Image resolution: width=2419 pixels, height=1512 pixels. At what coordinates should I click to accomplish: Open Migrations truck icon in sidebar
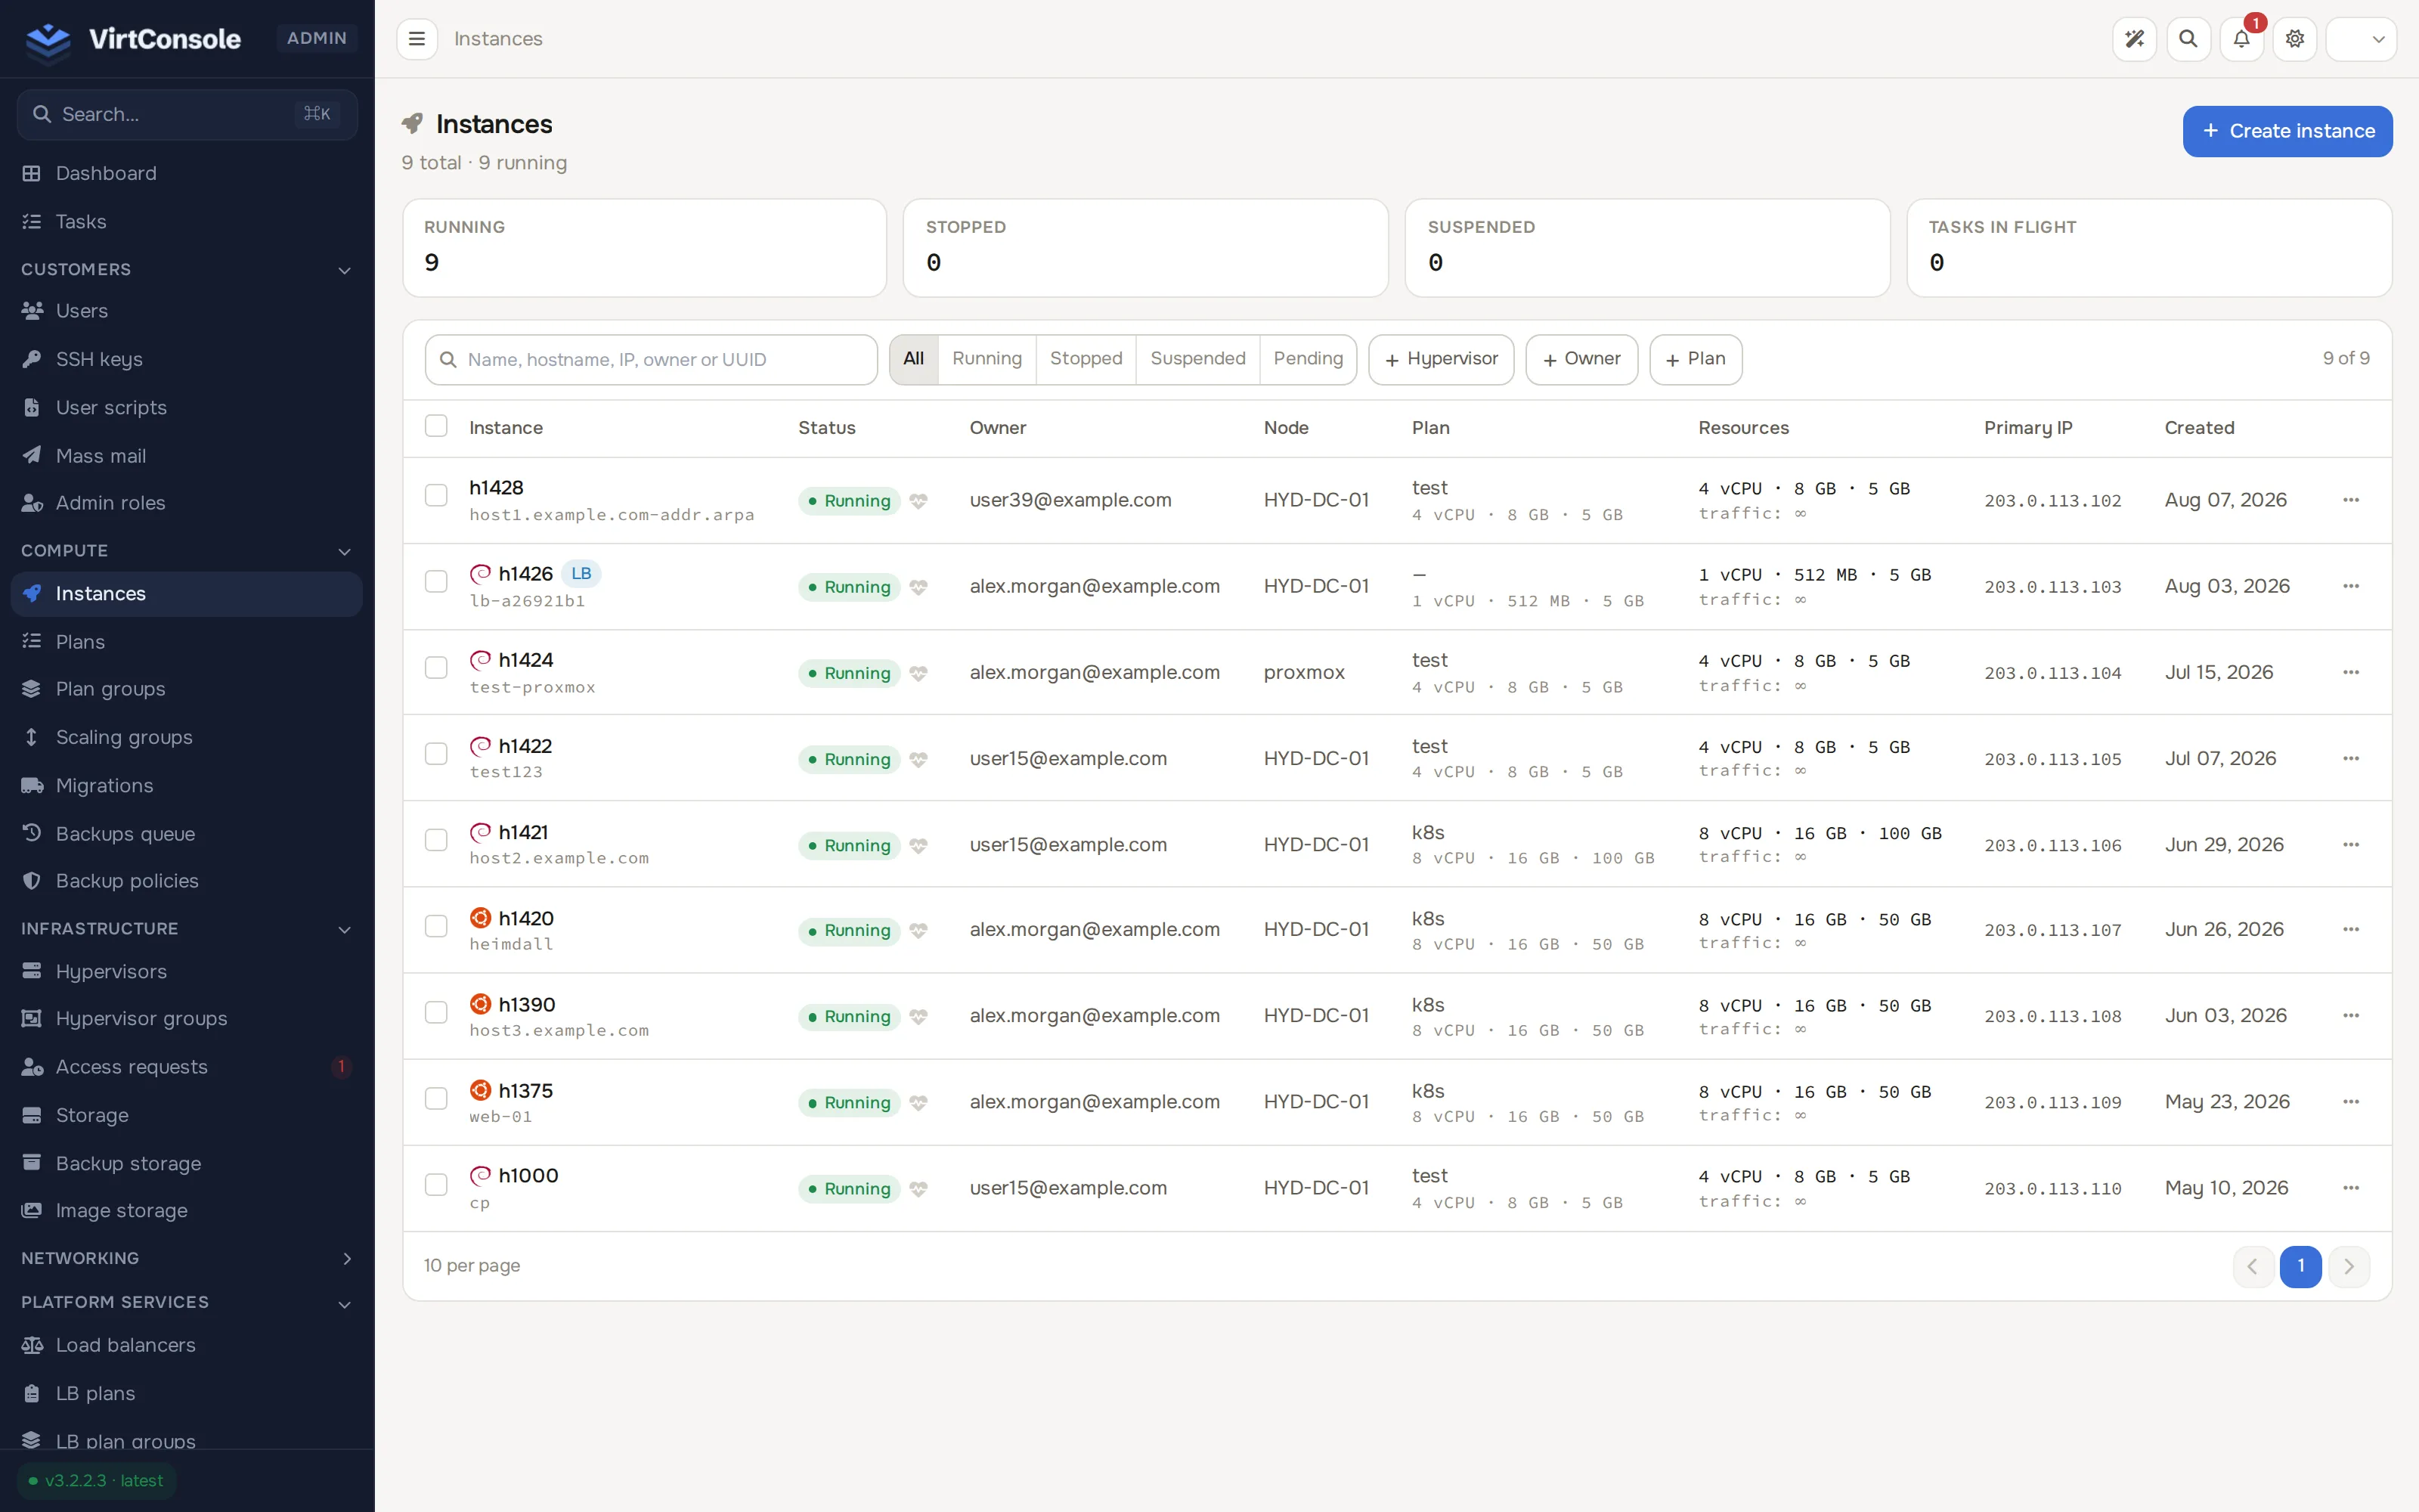(32, 785)
